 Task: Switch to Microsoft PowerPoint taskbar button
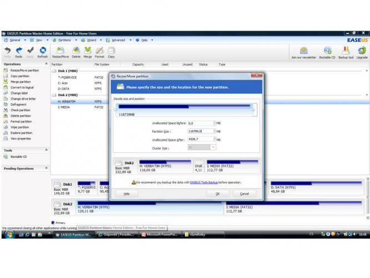160,235
